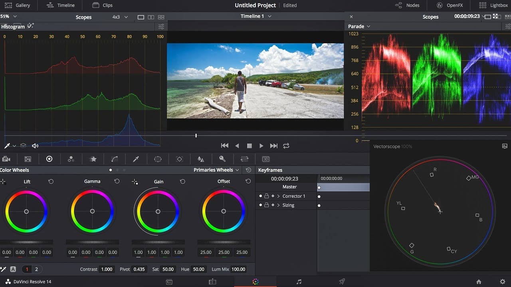Reset the Gamma color wheel
The width and height of the screenshot is (511, 287).
117,181
